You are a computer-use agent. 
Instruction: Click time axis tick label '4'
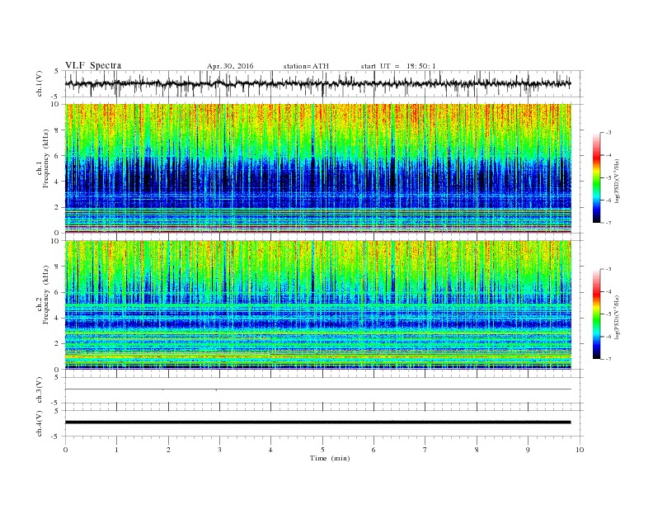point(270,450)
